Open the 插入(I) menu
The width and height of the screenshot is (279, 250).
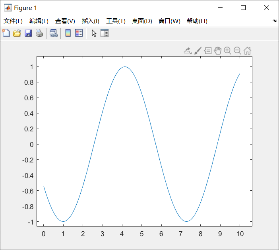click(x=90, y=21)
